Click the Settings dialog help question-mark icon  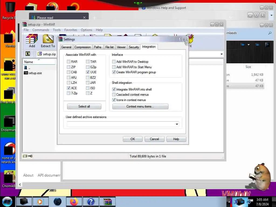[x=181, y=39]
